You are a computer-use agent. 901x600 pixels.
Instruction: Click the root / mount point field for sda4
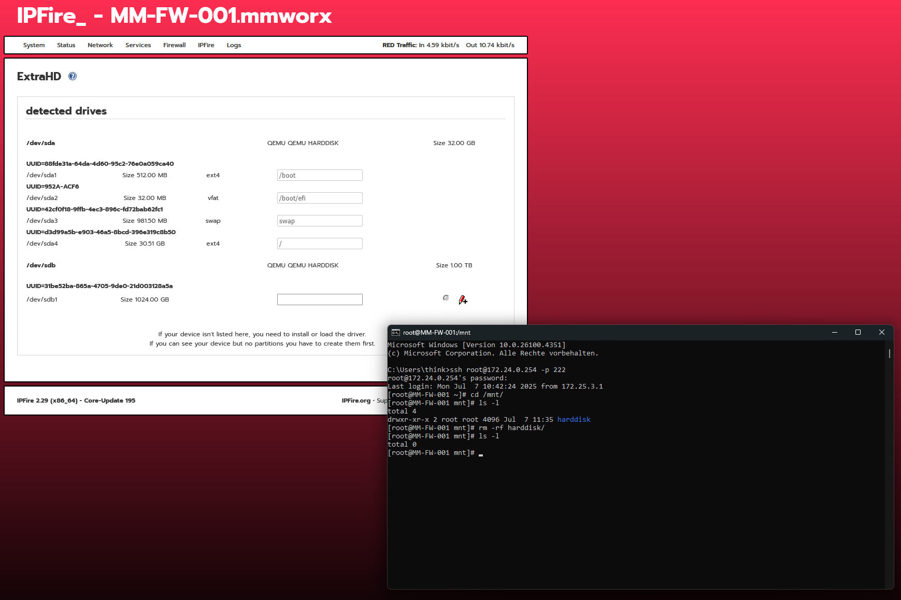(x=320, y=244)
